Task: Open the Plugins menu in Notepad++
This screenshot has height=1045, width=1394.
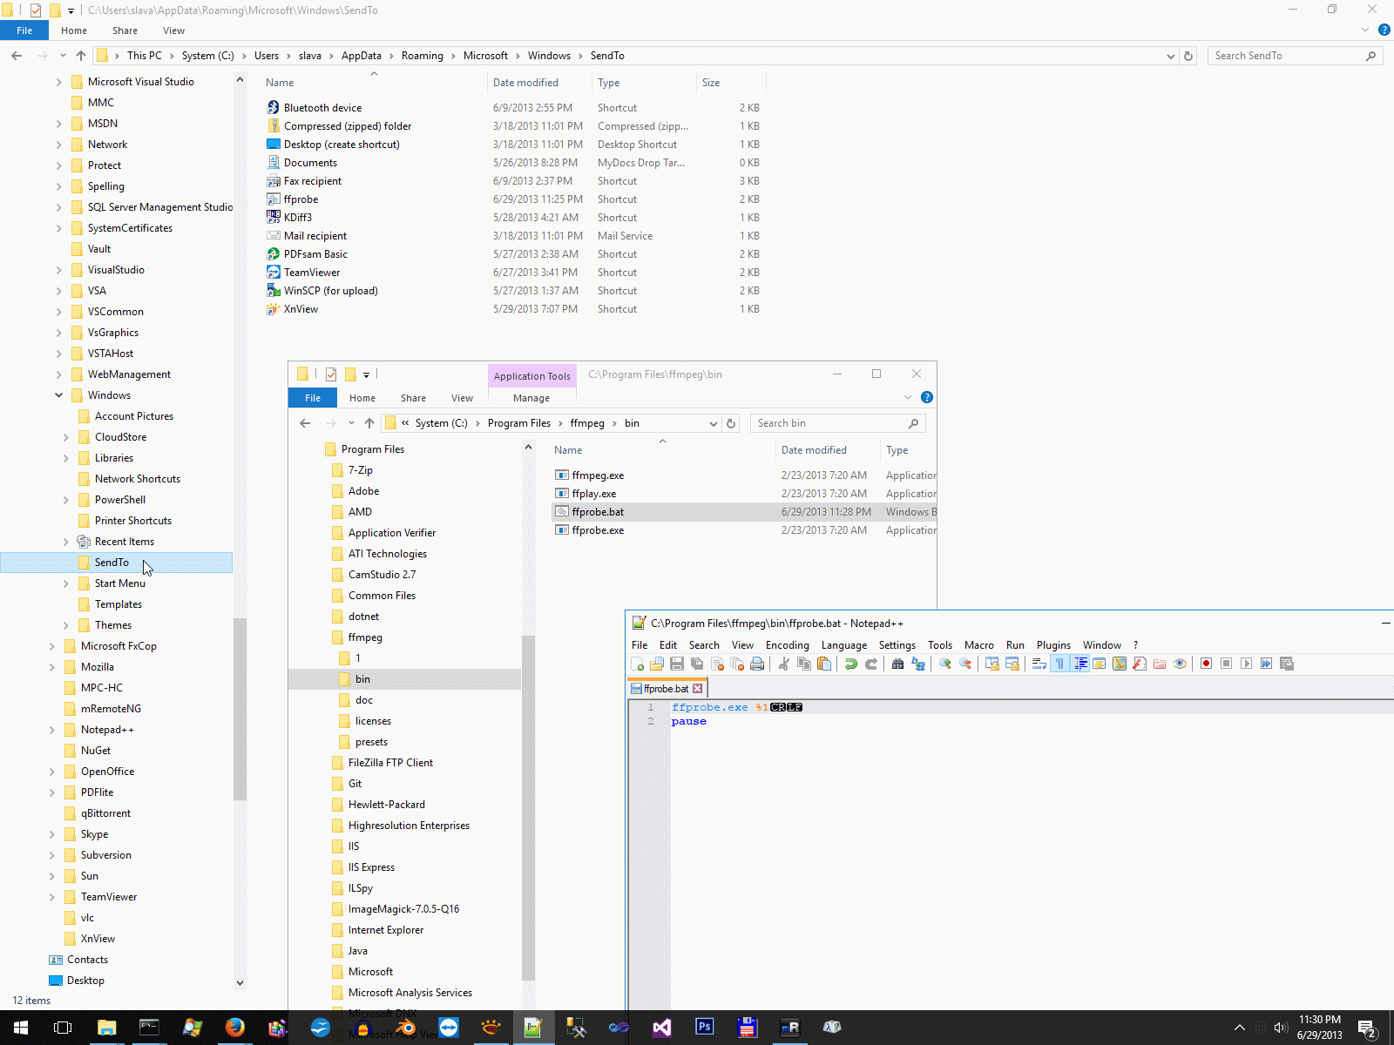Action: click(x=1053, y=645)
